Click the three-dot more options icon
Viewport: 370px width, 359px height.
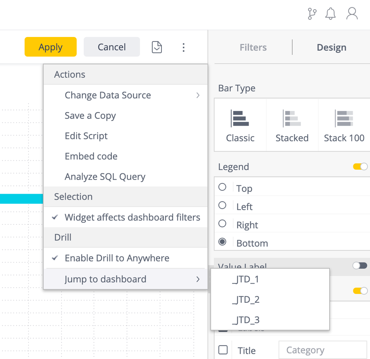(x=183, y=47)
